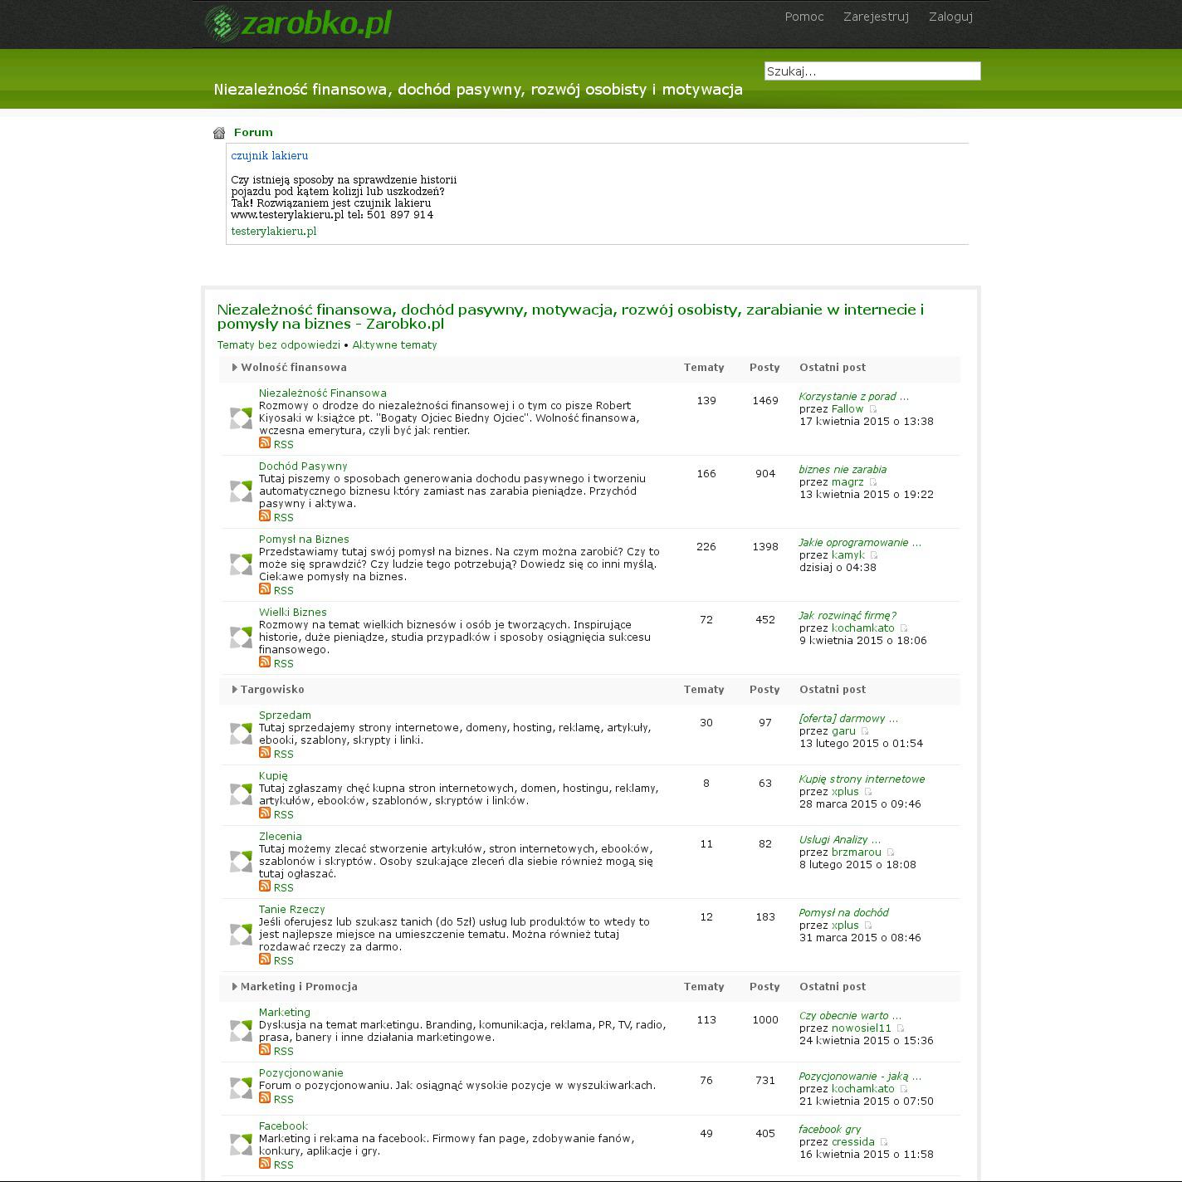The width and height of the screenshot is (1182, 1182).
Task: Open Tematy bez odpowiedzi link
Action: pos(278,345)
